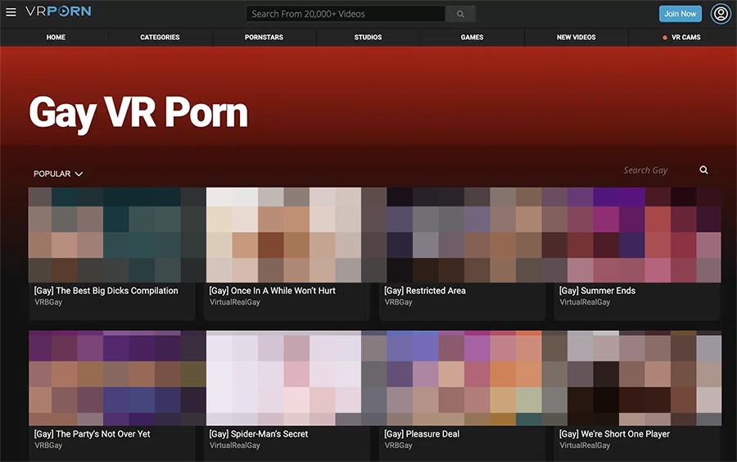Expand the POPULAR sort dropdown

click(x=58, y=174)
